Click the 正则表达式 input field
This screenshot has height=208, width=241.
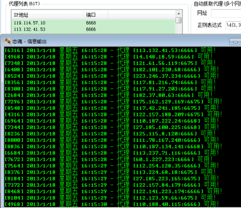tap(233, 25)
